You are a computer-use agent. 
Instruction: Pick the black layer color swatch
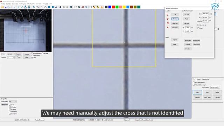106,7
